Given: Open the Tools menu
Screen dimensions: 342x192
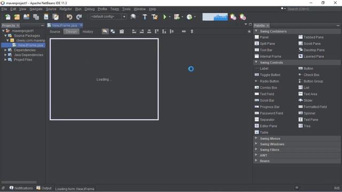Looking at the screenshot, I should click(x=126, y=9).
